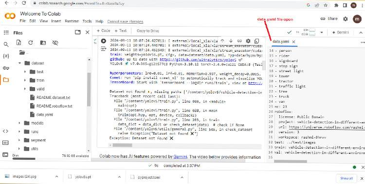Select the Files folder sidebar icon

(6, 80)
